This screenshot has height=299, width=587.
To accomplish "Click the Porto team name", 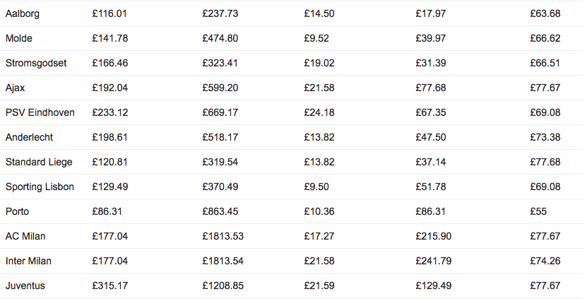I will click(17, 211).
